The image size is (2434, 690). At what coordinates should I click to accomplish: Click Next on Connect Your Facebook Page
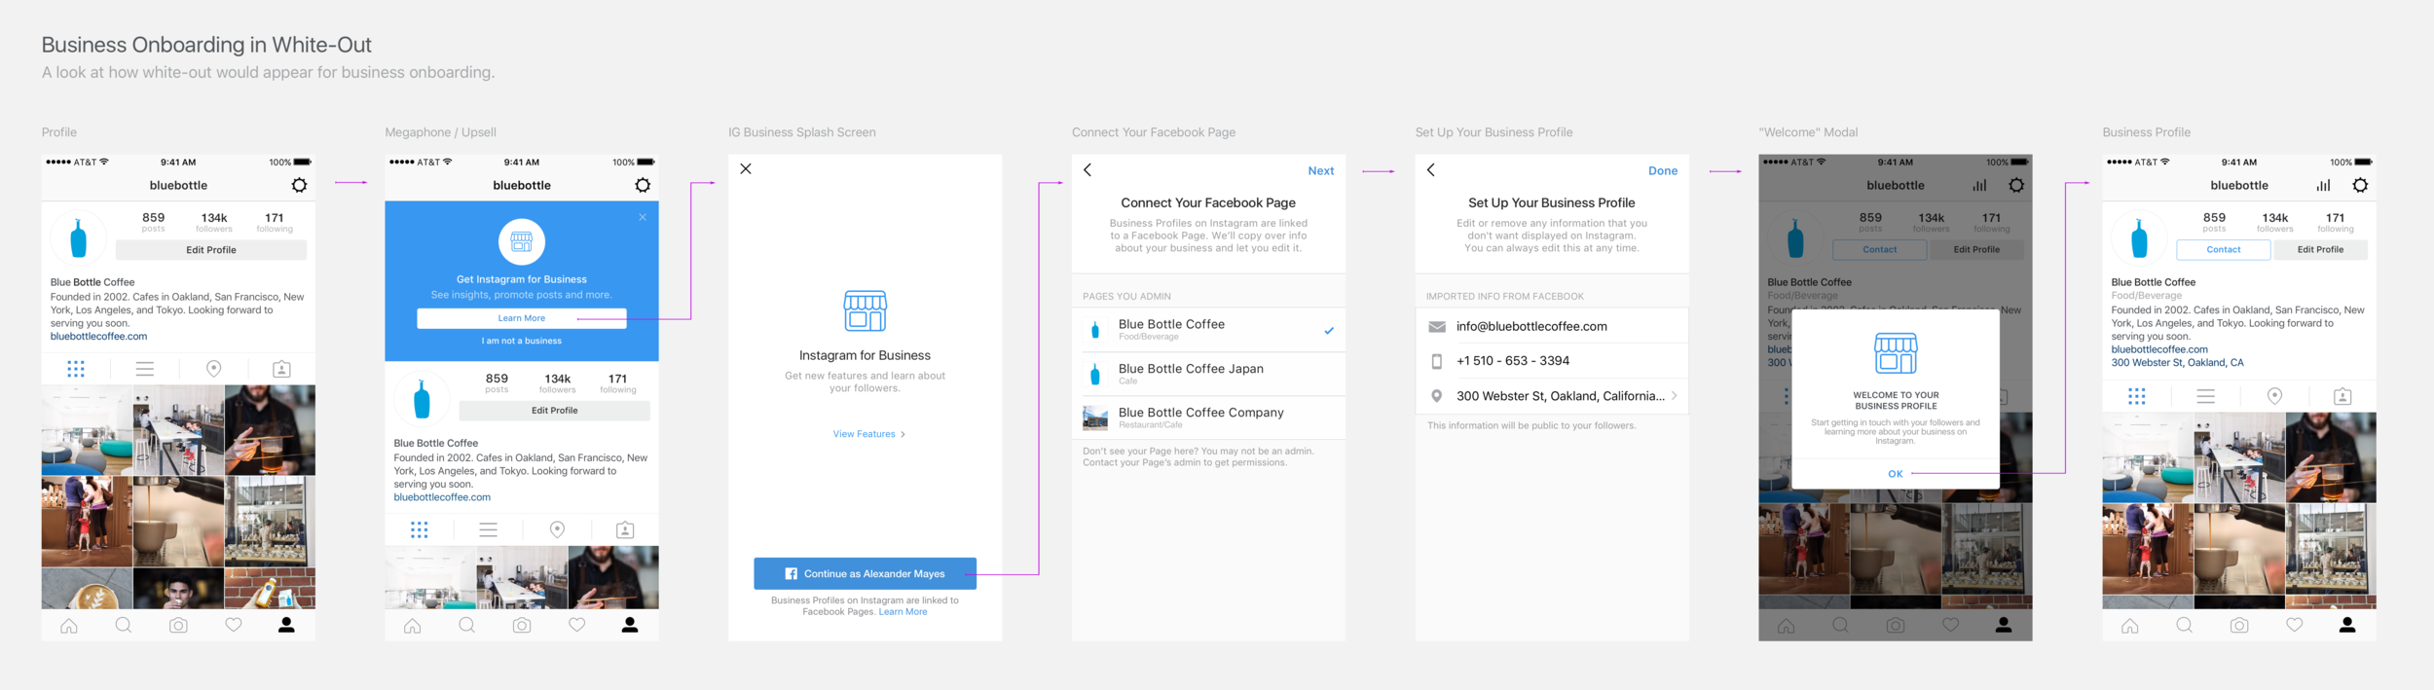tap(1321, 170)
